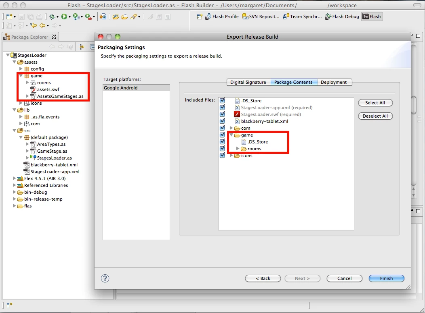Image resolution: width=425 pixels, height=313 pixels.
Task: Collapse the game folder in Included files
Action: point(231,135)
